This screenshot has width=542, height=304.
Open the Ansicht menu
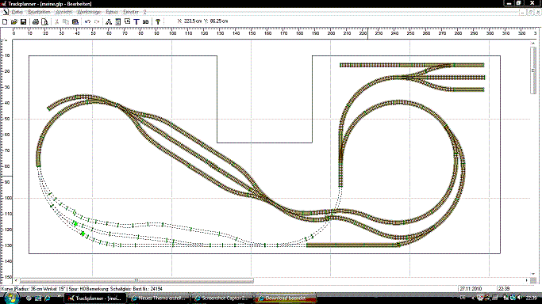click(x=64, y=12)
